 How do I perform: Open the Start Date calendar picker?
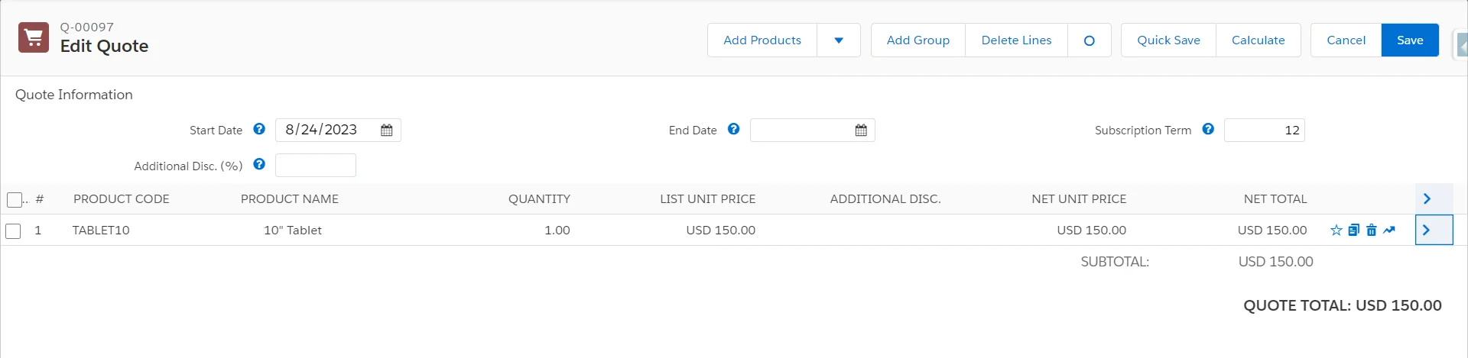[387, 131]
